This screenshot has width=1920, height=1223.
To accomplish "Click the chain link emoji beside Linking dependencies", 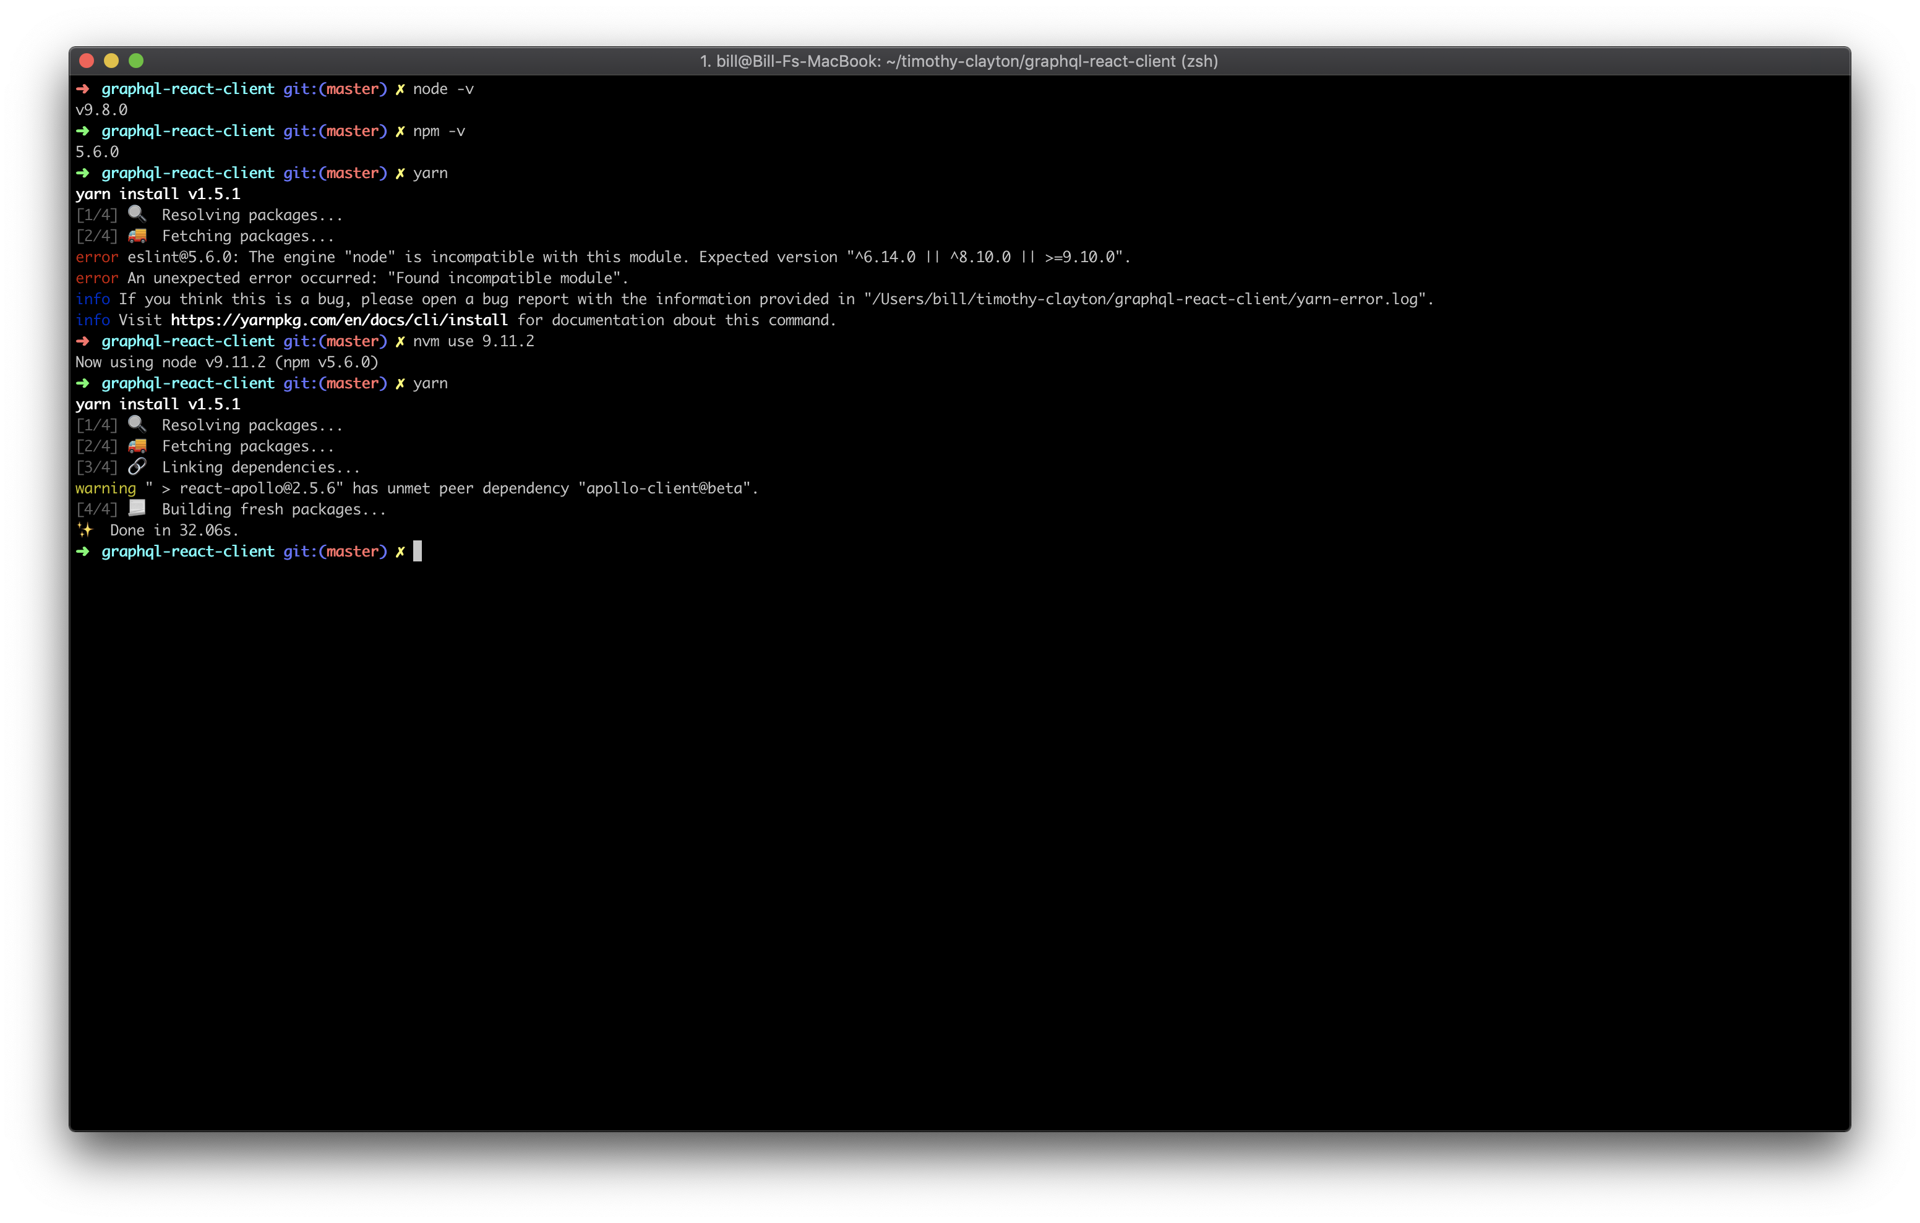I will (137, 466).
